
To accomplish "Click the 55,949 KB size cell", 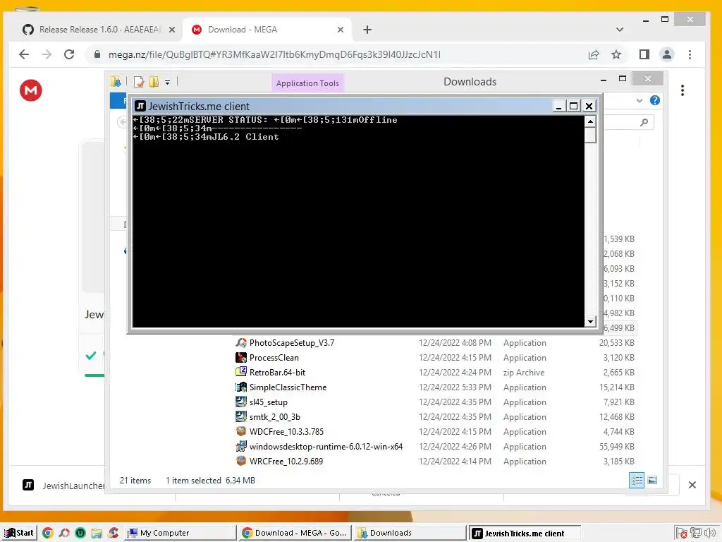I will click(616, 446).
